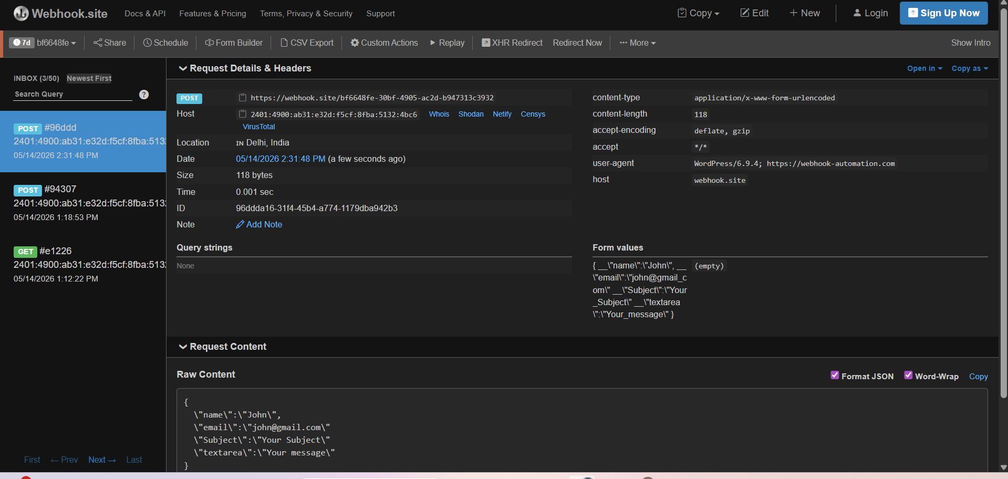1008x479 pixels.
Task: Open the bf6648fe URL dropdown
Action: click(x=56, y=43)
